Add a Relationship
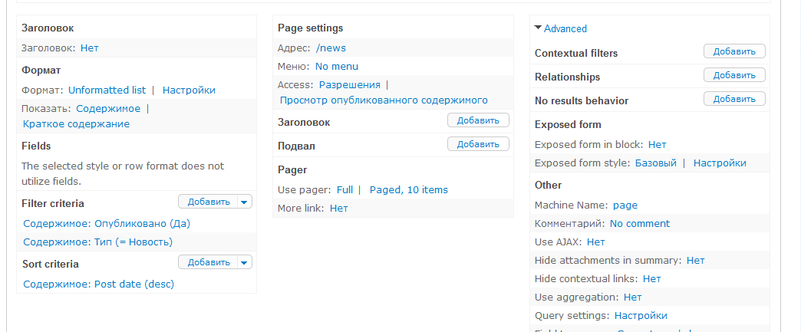The width and height of the screenshot is (801, 332). click(x=733, y=75)
